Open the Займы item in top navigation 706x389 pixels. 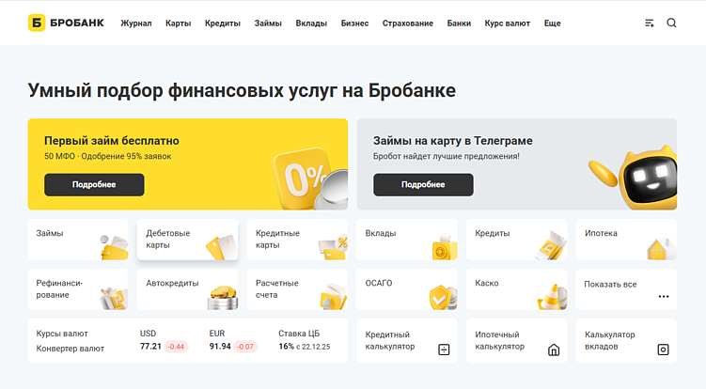click(268, 23)
